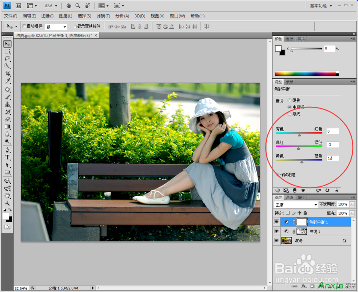Delete this adjustment layer trash icon
The image size is (358, 292).
pyautogui.click(x=336, y=190)
